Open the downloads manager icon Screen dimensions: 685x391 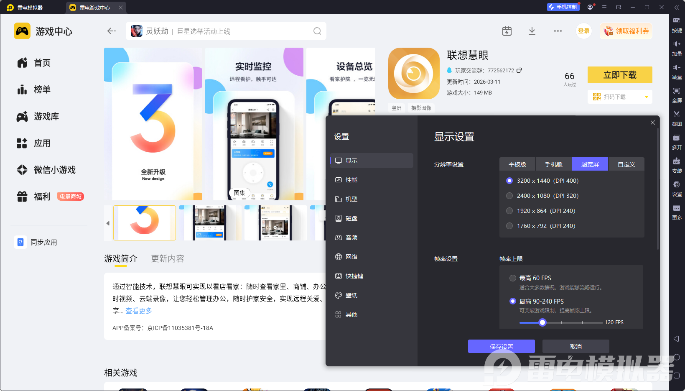pyautogui.click(x=532, y=31)
